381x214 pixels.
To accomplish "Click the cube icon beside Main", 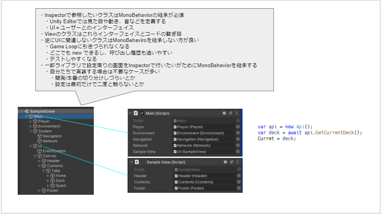I will [x=31, y=116].
